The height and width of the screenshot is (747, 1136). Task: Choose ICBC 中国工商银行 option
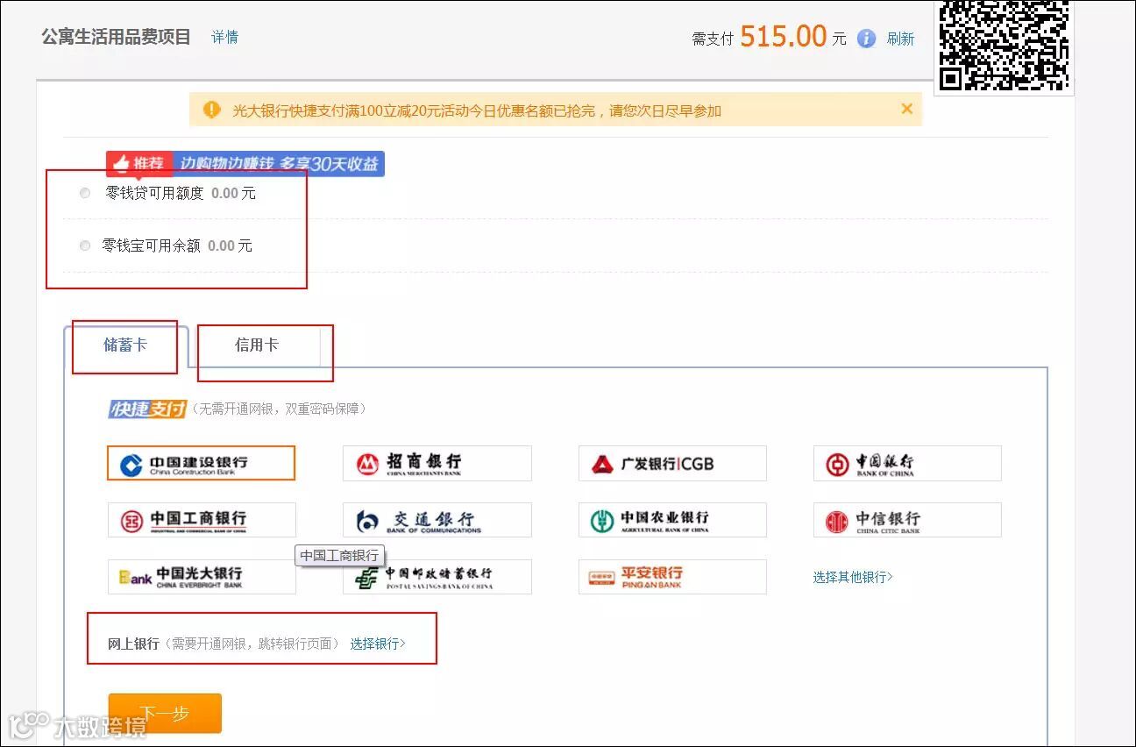(x=201, y=520)
